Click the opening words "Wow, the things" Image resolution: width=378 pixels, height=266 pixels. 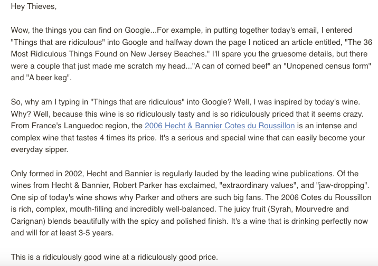[x=39, y=31]
